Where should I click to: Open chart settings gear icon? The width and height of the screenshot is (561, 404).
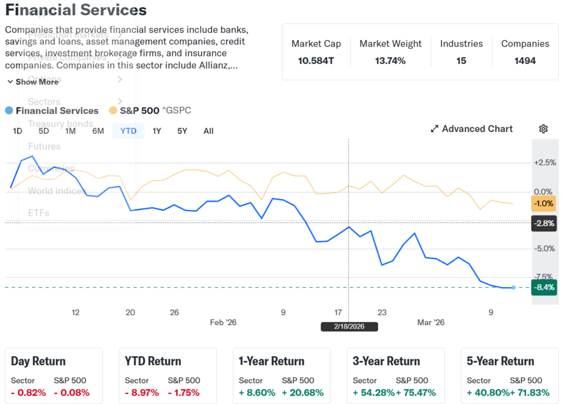click(543, 129)
